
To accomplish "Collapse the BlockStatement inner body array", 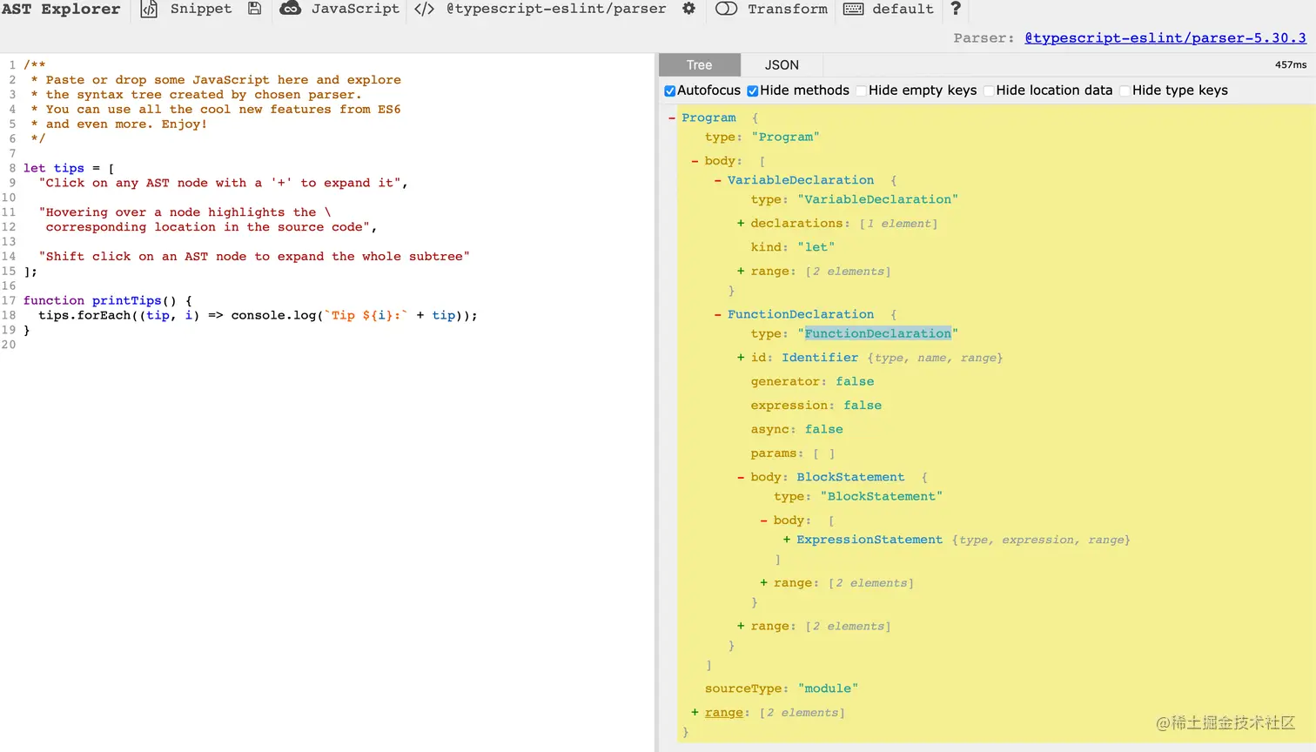I will [764, 520].
